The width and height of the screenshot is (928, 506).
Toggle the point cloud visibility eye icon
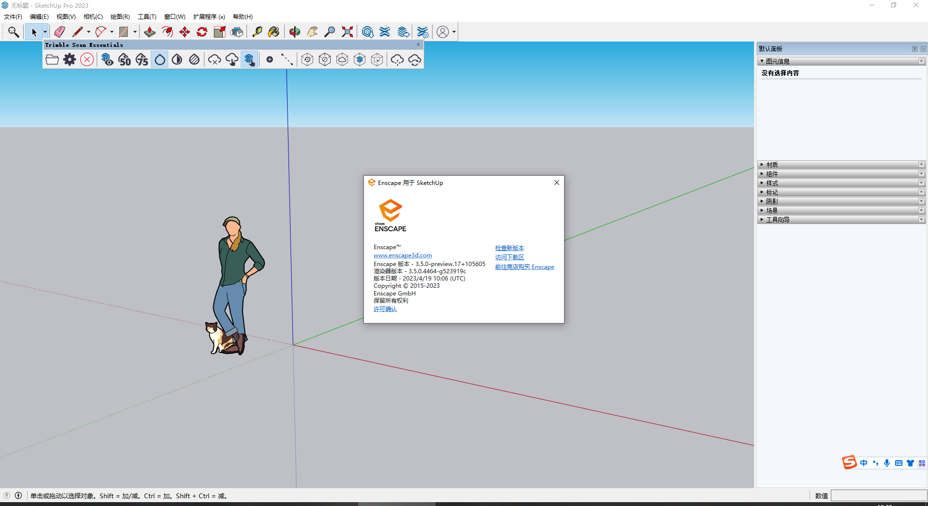107,59
